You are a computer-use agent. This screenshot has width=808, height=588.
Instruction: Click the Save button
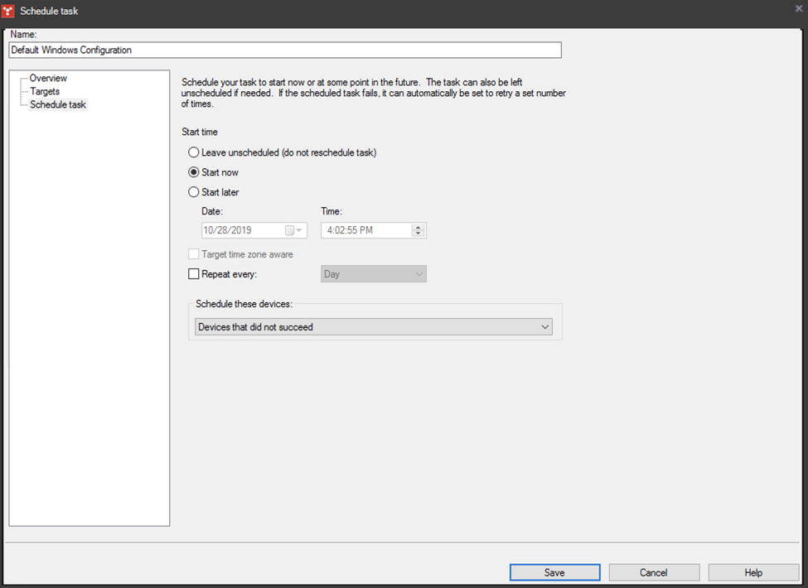click(x=554, y=572)
